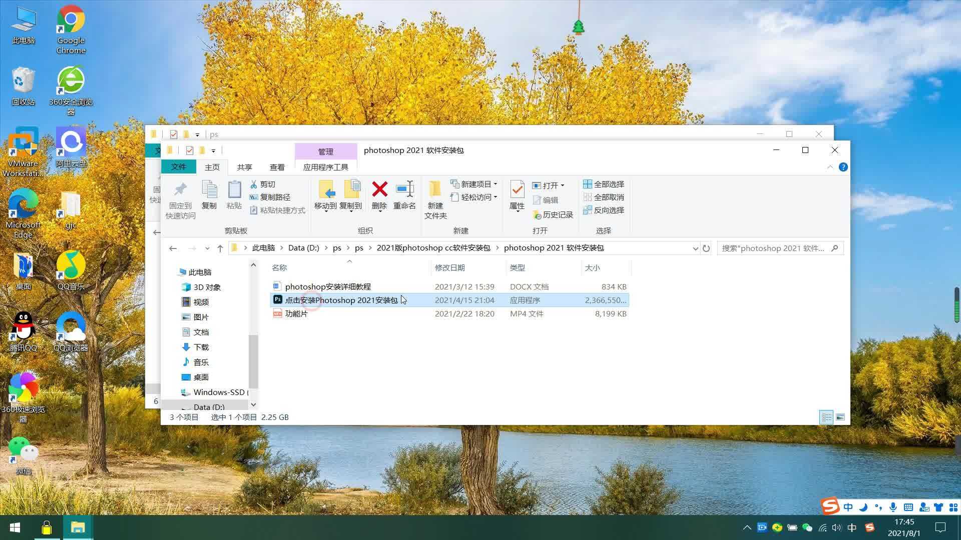Viewport: 961px width, 540px height.
Task: Open recent locations dropdown near nav arrows
Action: pyautogui.click(x=207, y=248)
